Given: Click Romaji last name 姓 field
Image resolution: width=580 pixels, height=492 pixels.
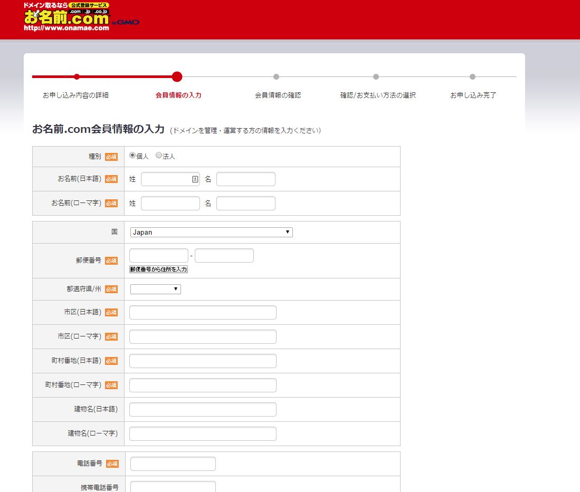Looking at the screenshot, I should click(x=170, y=204).
